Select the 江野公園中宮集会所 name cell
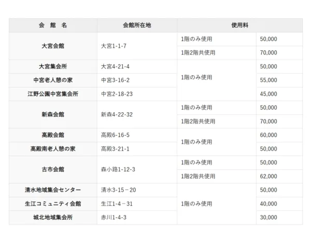 (53, 94)
